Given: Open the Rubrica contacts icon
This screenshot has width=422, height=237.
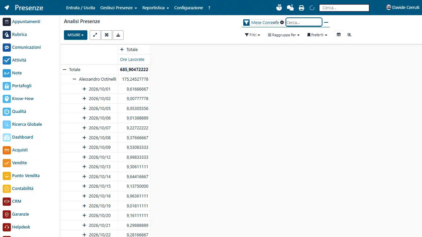Looking at the screenshot, I should pyautogui.click(x=7, y=35).
